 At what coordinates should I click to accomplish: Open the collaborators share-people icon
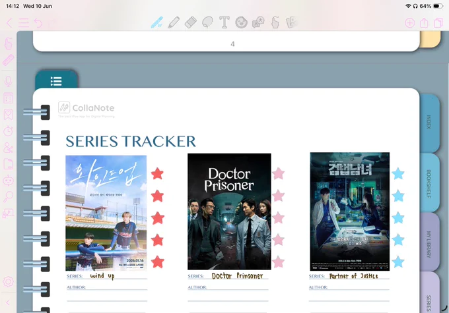click(x=9, y=148)
